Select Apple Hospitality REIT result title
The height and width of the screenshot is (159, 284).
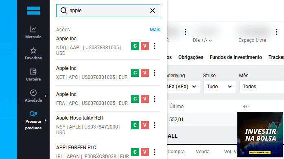(80, 118)
